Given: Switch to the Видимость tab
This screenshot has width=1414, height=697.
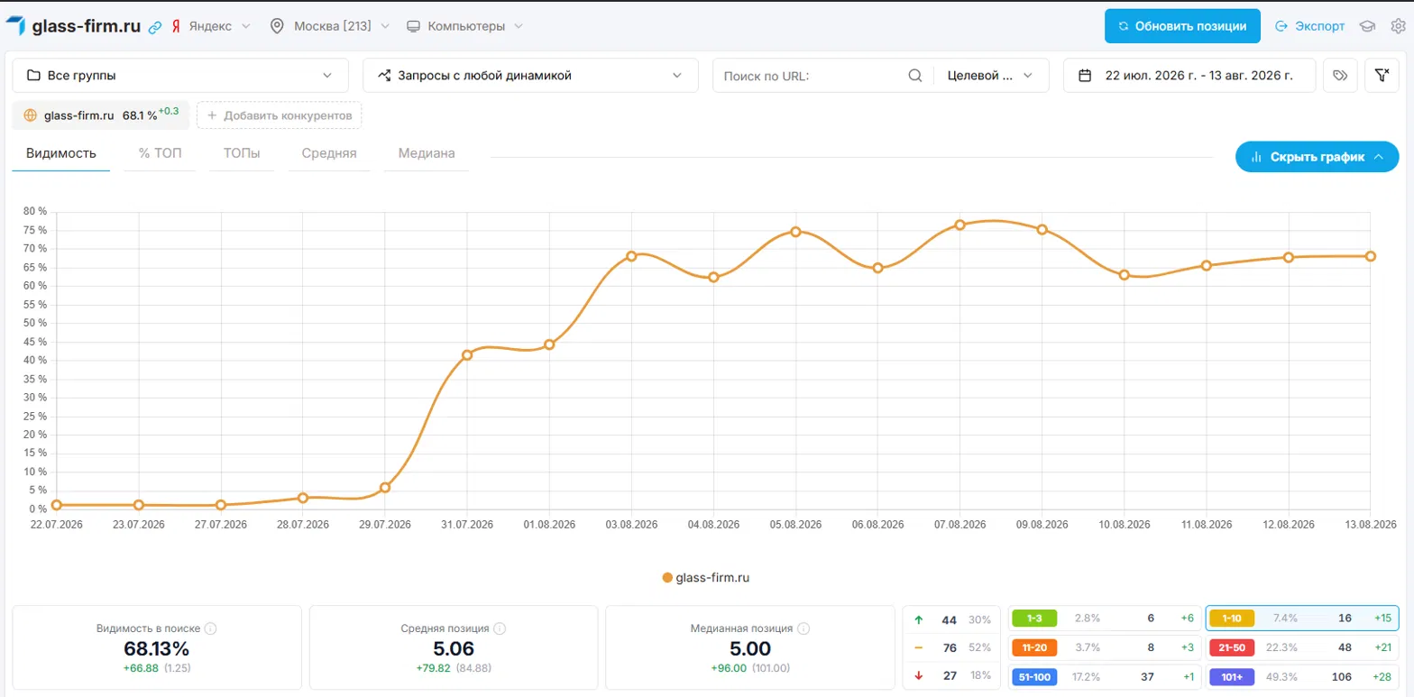Looking at the screenshot, I should pos(61,153).
